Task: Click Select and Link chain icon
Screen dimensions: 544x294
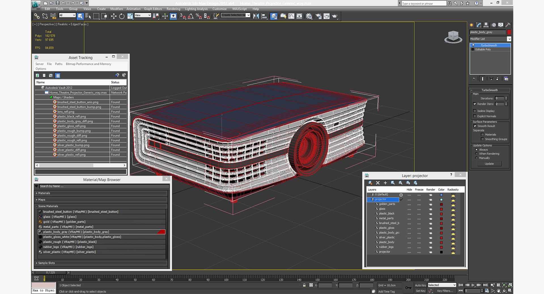Action: 37,16
